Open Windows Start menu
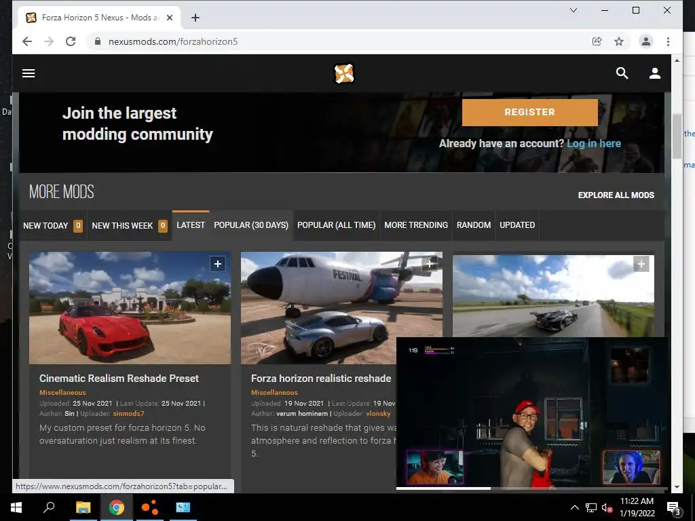This screenshot has width=695, height=521. tap(16, 507)
